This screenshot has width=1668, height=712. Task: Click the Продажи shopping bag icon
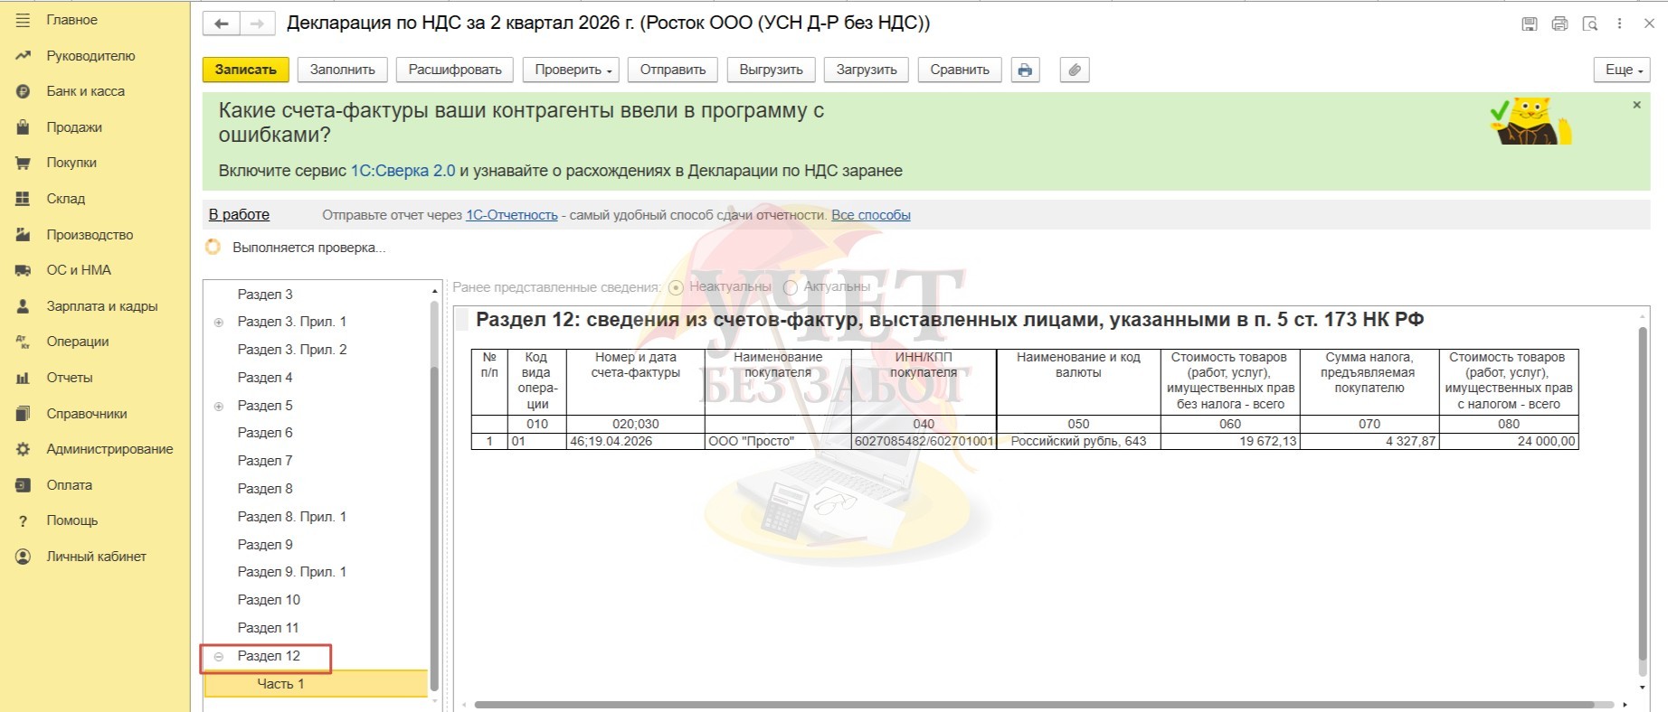(x=23, y=127)
